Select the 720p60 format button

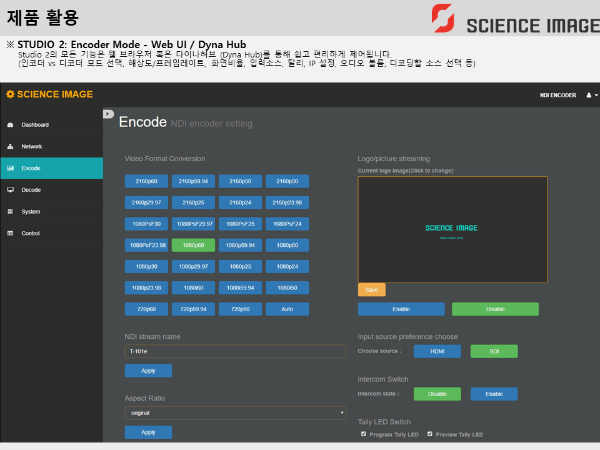click(146, 309)
